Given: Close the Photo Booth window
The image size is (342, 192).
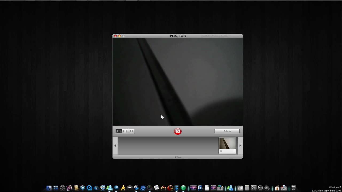Looking at the screenshot, I should coord(115,36).
